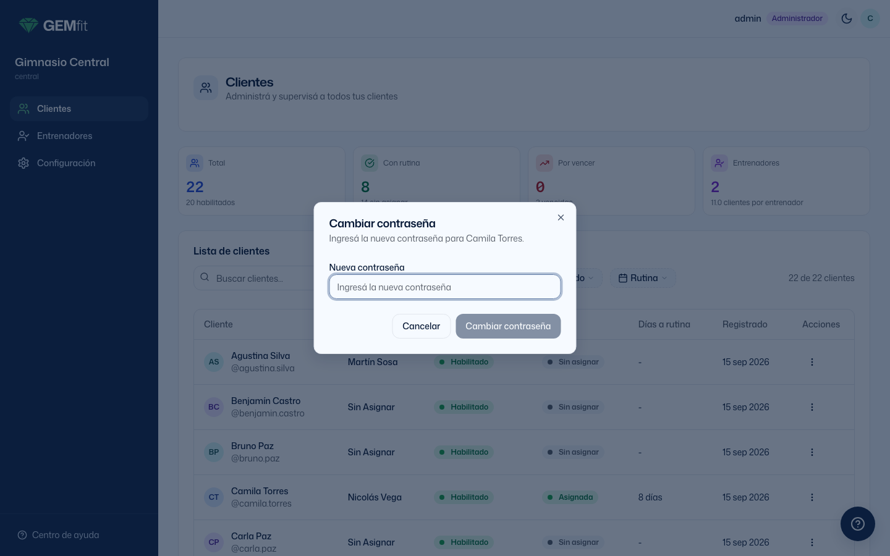Screen dimensions: 890x556
Task: Open Configuración in sidebar
Action: pyautogui.click(x=79, y=163)
